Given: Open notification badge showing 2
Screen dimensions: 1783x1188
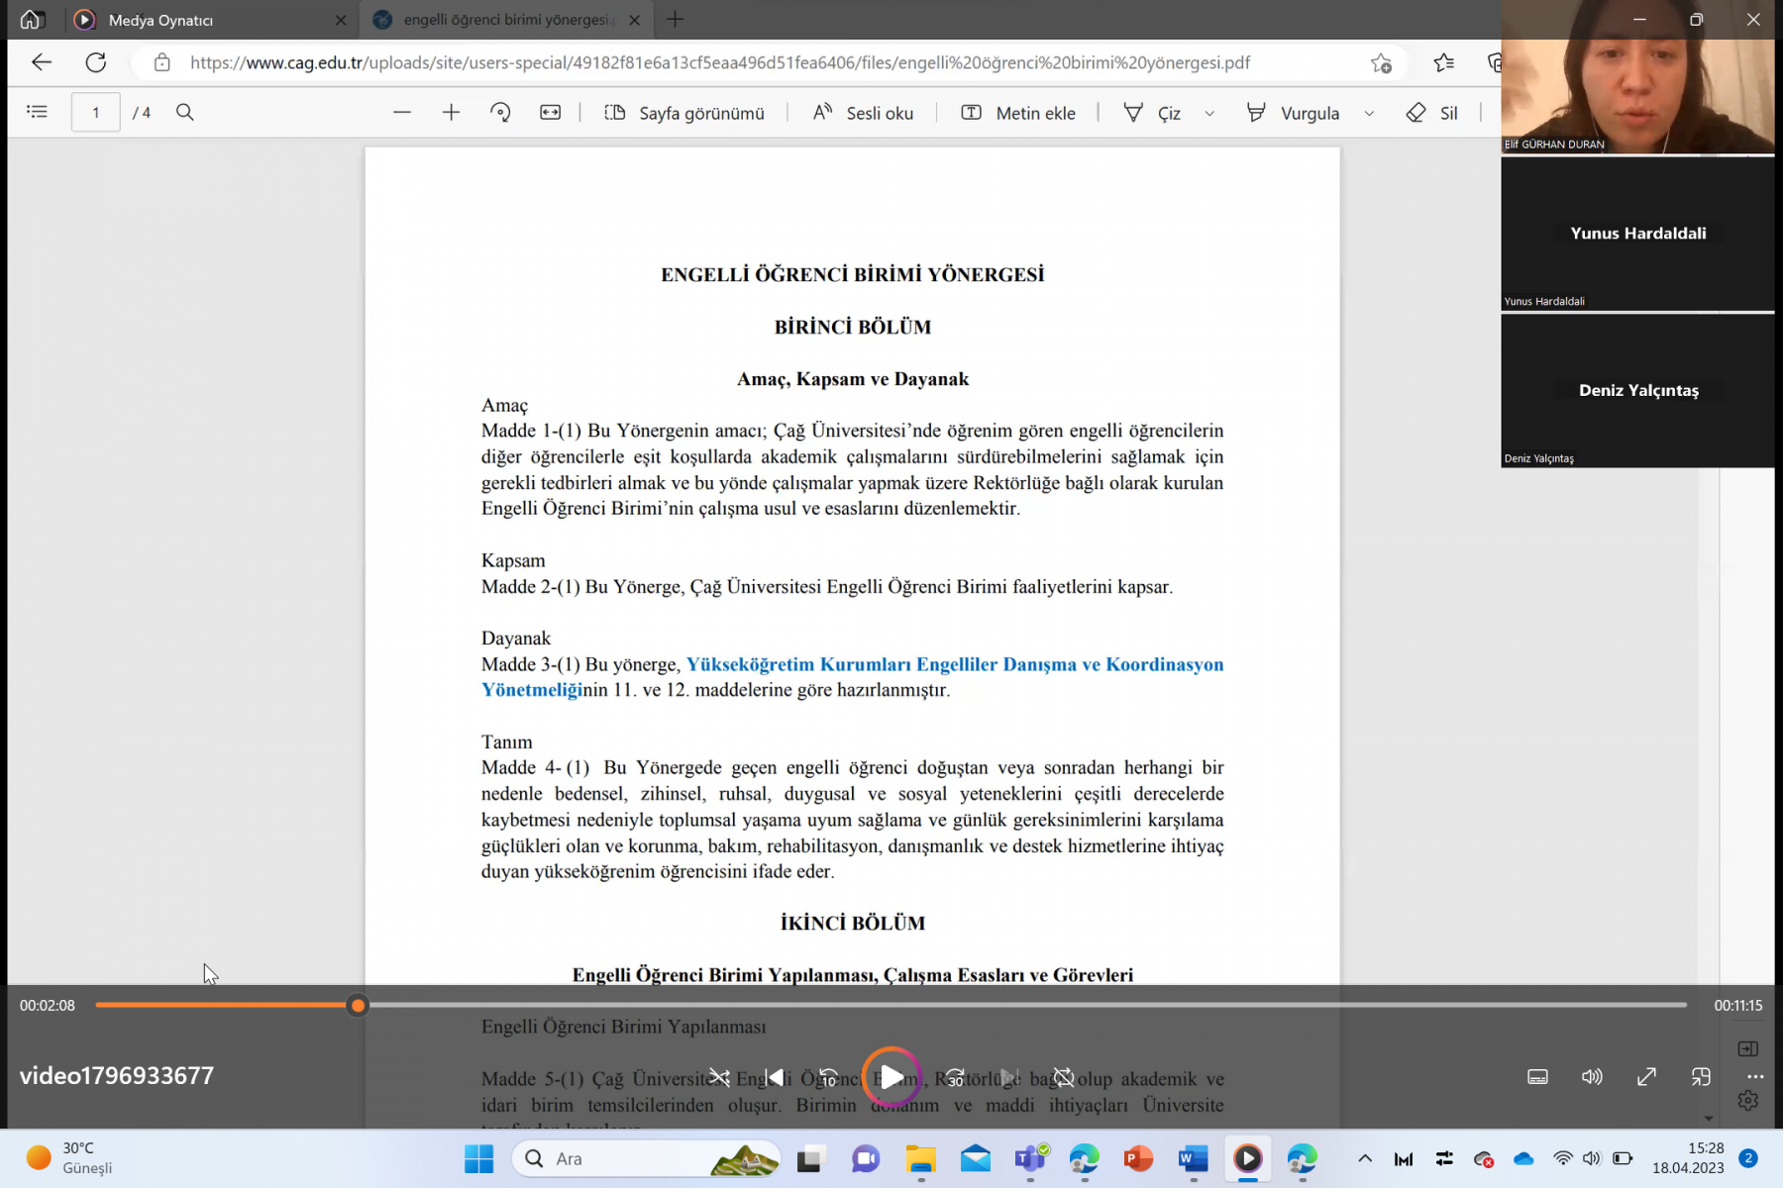Looking at the screenshot, I should (1749, 1158).
